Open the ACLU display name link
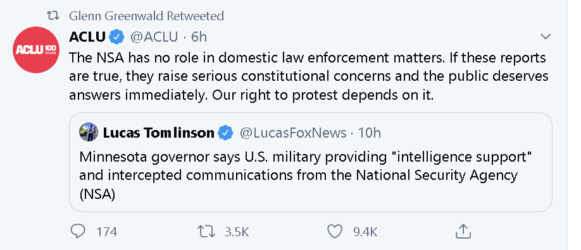 pos(87,37)
